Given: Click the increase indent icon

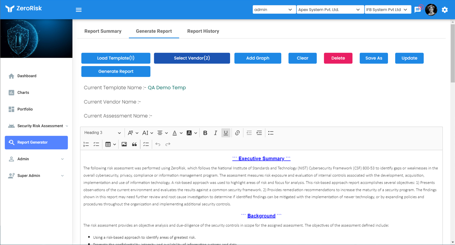Looking at the screenshot, I should point(259,133).
